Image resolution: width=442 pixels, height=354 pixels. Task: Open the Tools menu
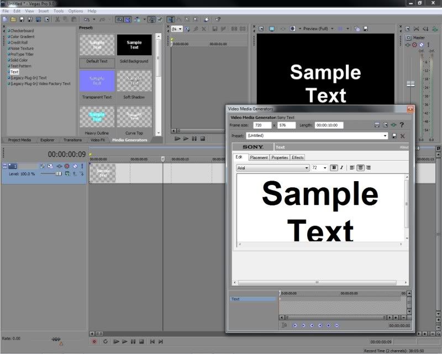coord(59,11)
